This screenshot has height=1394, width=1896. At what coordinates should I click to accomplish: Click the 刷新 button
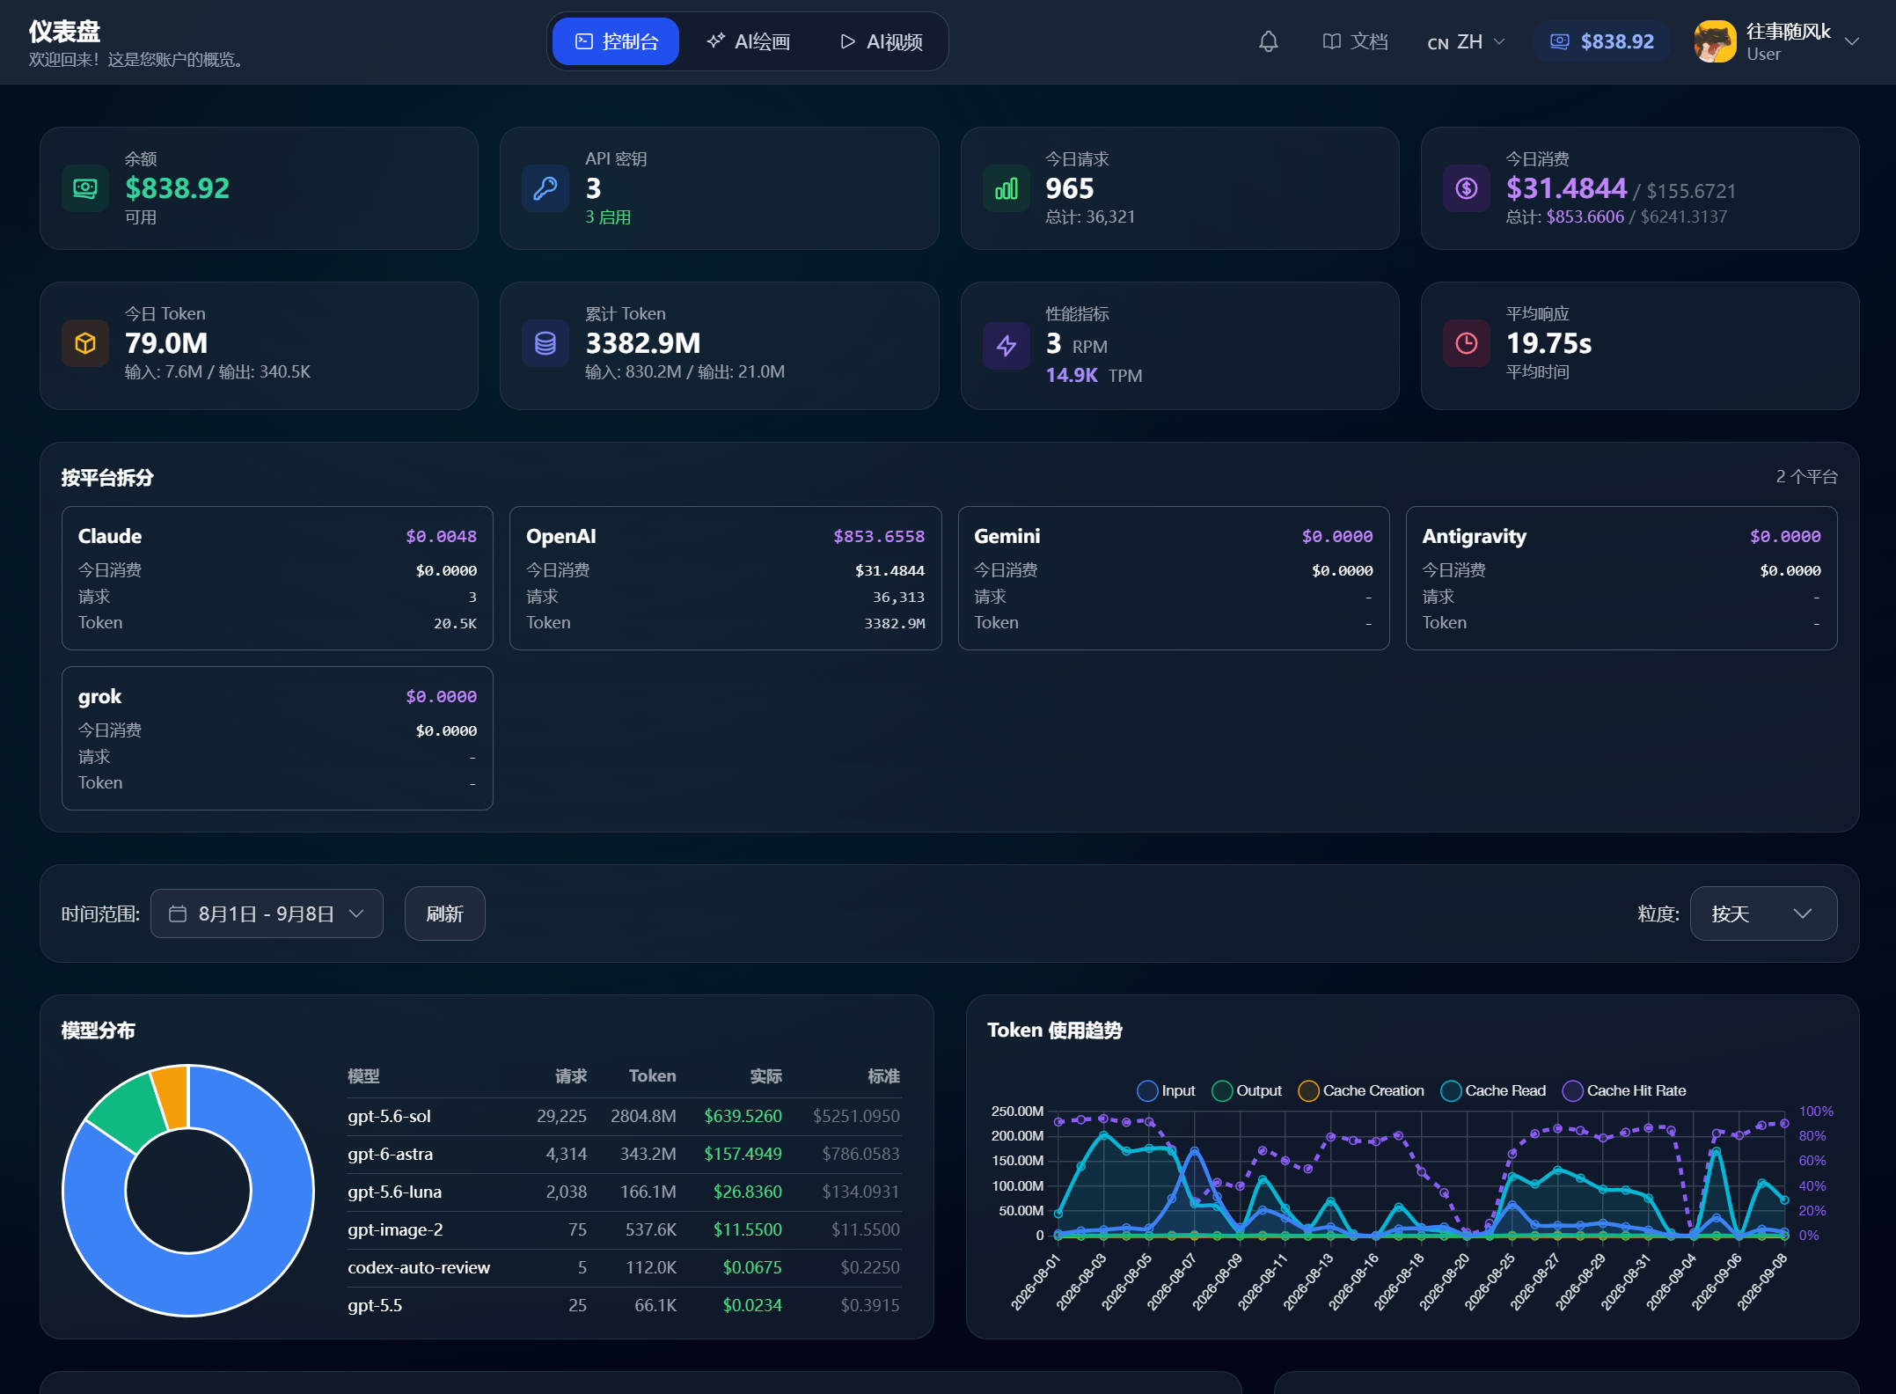click(444, 913)
